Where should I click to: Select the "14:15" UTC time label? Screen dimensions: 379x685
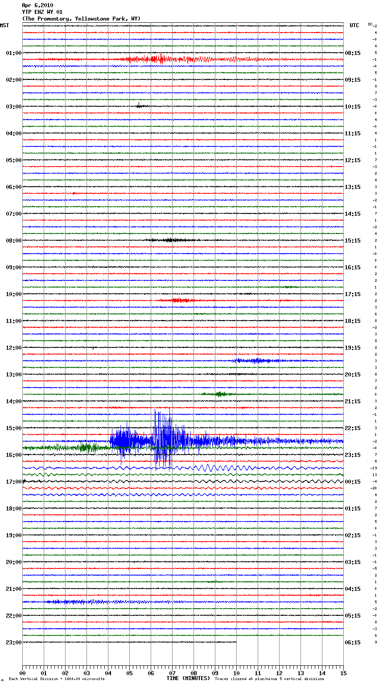point(353,214)
